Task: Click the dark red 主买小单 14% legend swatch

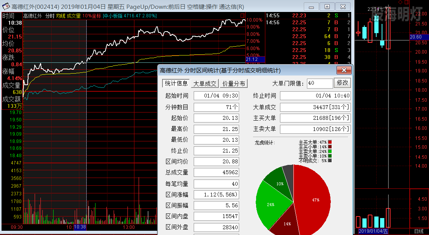Action: pyautogui.click(x=330, y=147)
